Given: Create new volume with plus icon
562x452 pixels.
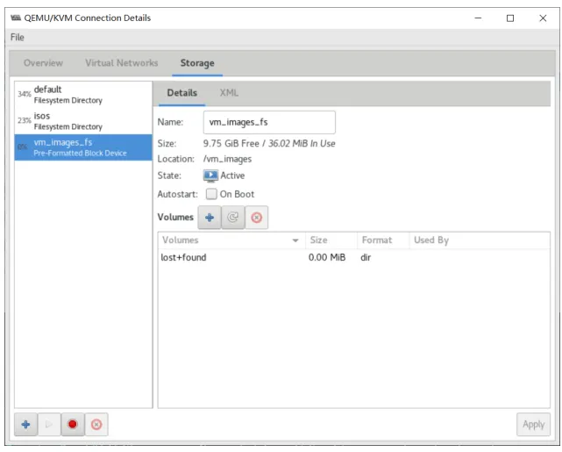Looking at the screenshot, I should click(210, 218).
